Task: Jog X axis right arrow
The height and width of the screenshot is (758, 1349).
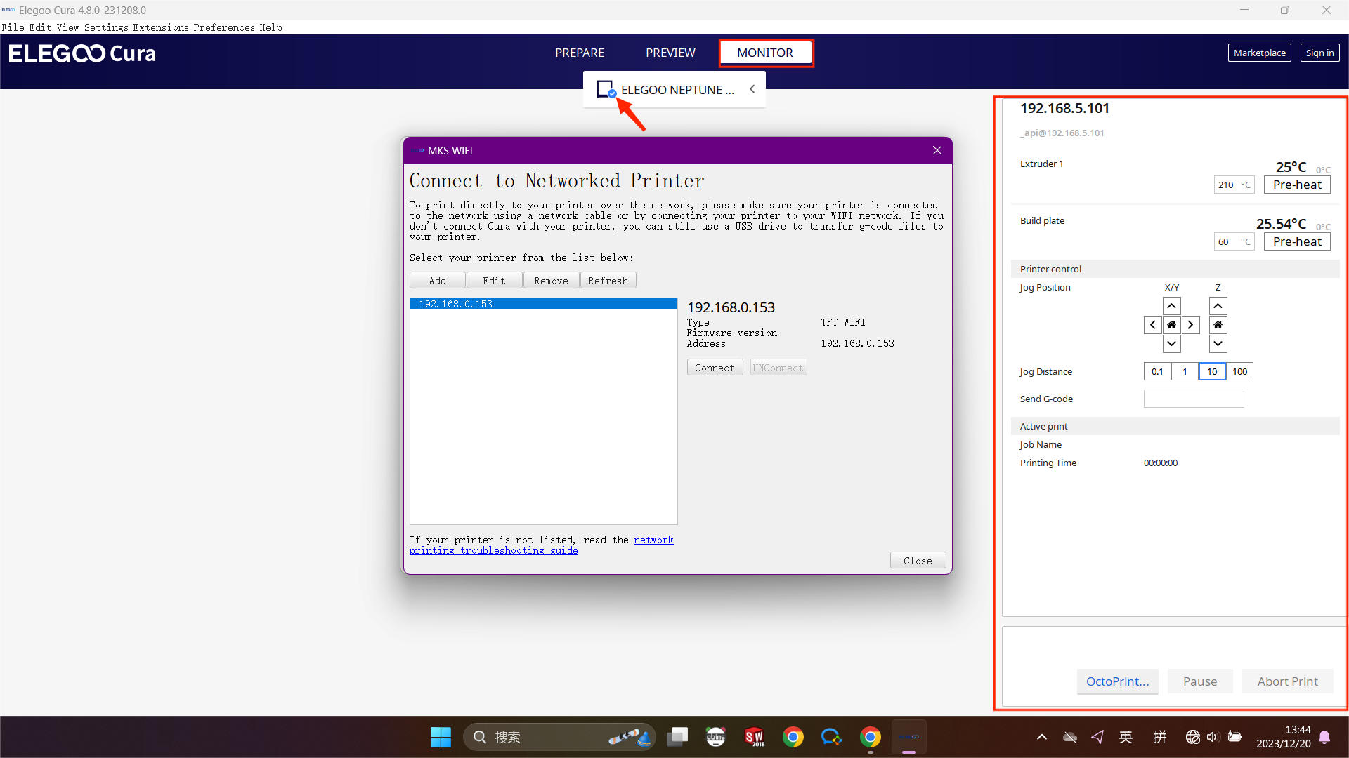Action: click(x=1190, y=325)
